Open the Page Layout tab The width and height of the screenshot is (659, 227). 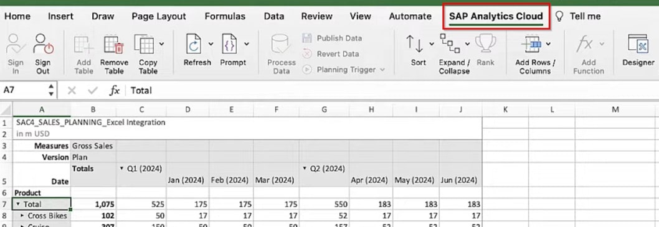pos(159,16)
